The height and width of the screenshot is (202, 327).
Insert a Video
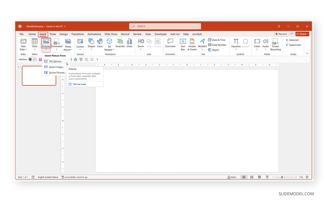pos(257,43)
